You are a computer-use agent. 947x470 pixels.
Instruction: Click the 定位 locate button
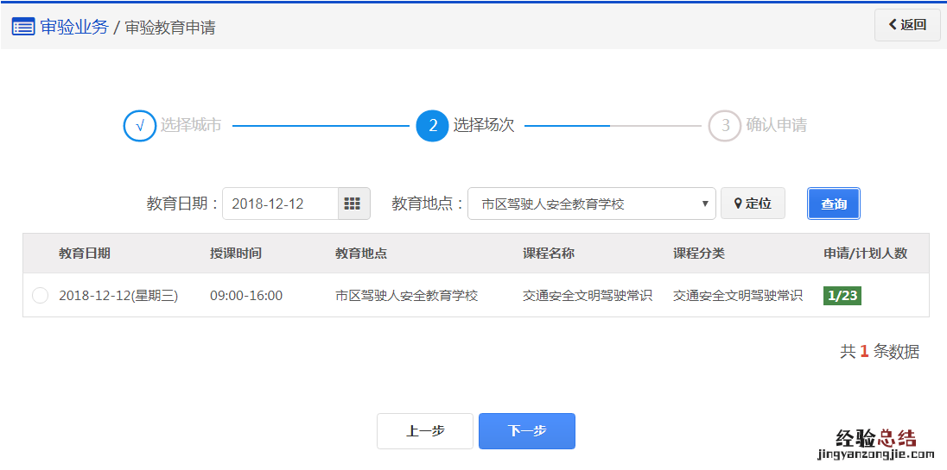point(753,204)
